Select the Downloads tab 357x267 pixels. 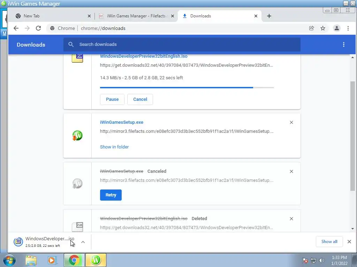click(x=220, y=16)
